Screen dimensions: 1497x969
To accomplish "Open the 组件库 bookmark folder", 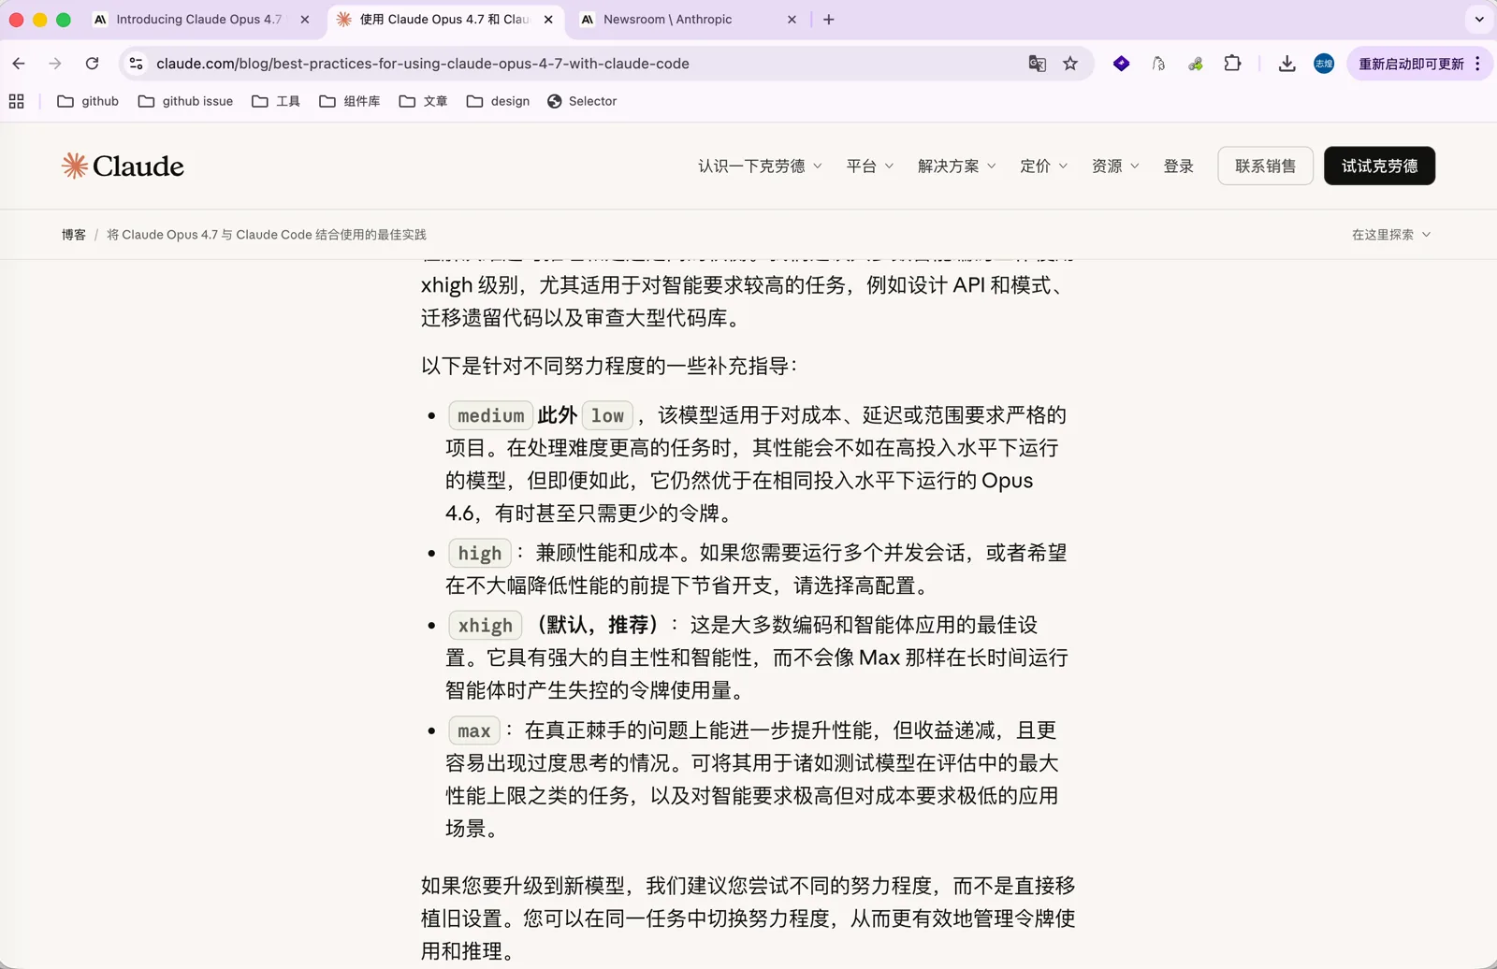I will coord(349,101).
